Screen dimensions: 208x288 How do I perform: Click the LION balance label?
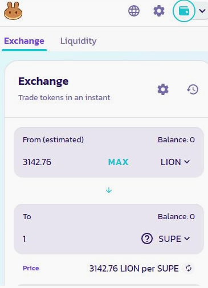pos(176,140)
